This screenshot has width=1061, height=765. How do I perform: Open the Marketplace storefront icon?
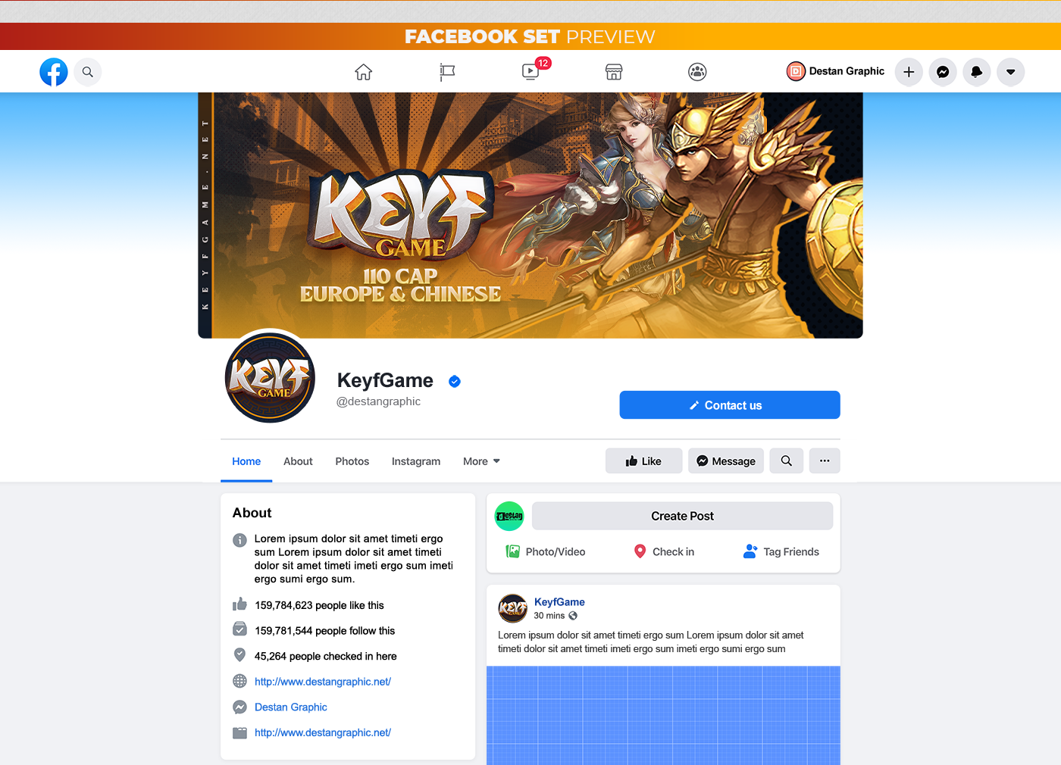[614, 72]
